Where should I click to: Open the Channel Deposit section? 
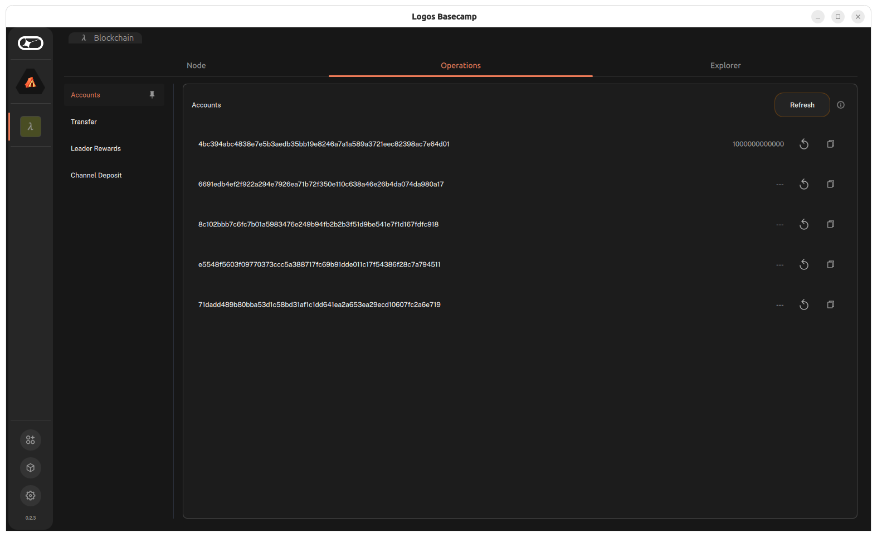coord(114,175)
